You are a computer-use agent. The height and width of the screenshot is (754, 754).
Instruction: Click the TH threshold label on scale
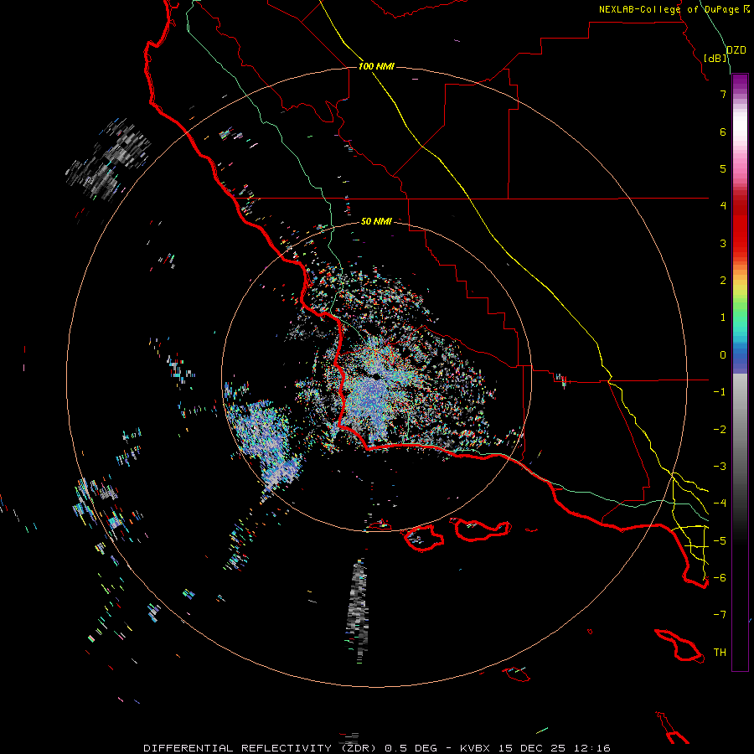point(720,653)
